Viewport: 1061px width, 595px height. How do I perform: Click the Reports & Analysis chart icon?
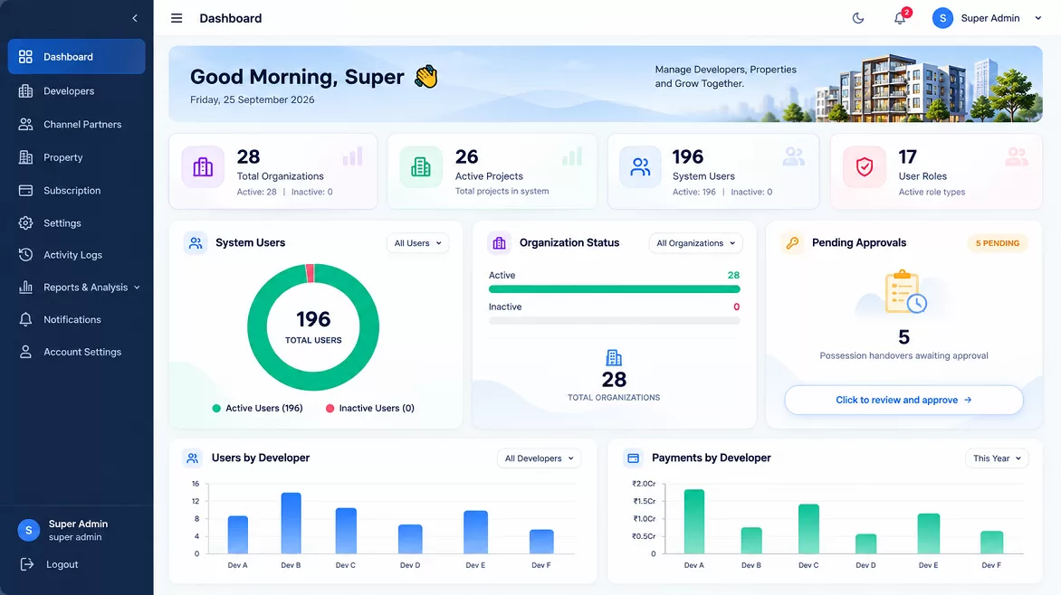pyautogui.click(x=25, y=288)
